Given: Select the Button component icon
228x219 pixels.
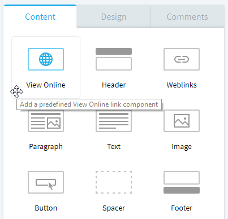Looking at the screenshot, I should (x=46, y=182).
